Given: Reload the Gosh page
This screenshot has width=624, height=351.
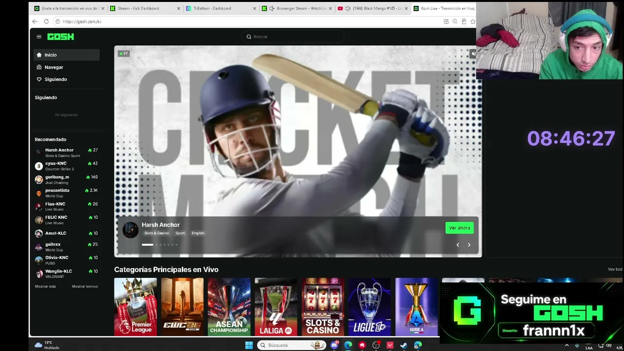Looking at the screenshot, I should pyautogui.click(x=46, y=21).
